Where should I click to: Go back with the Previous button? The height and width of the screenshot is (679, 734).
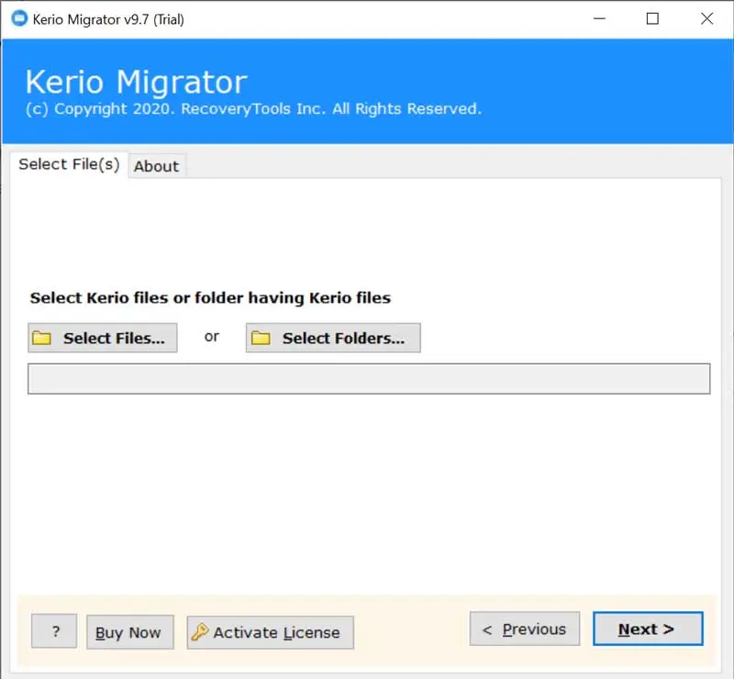click(x=525, y=629)
